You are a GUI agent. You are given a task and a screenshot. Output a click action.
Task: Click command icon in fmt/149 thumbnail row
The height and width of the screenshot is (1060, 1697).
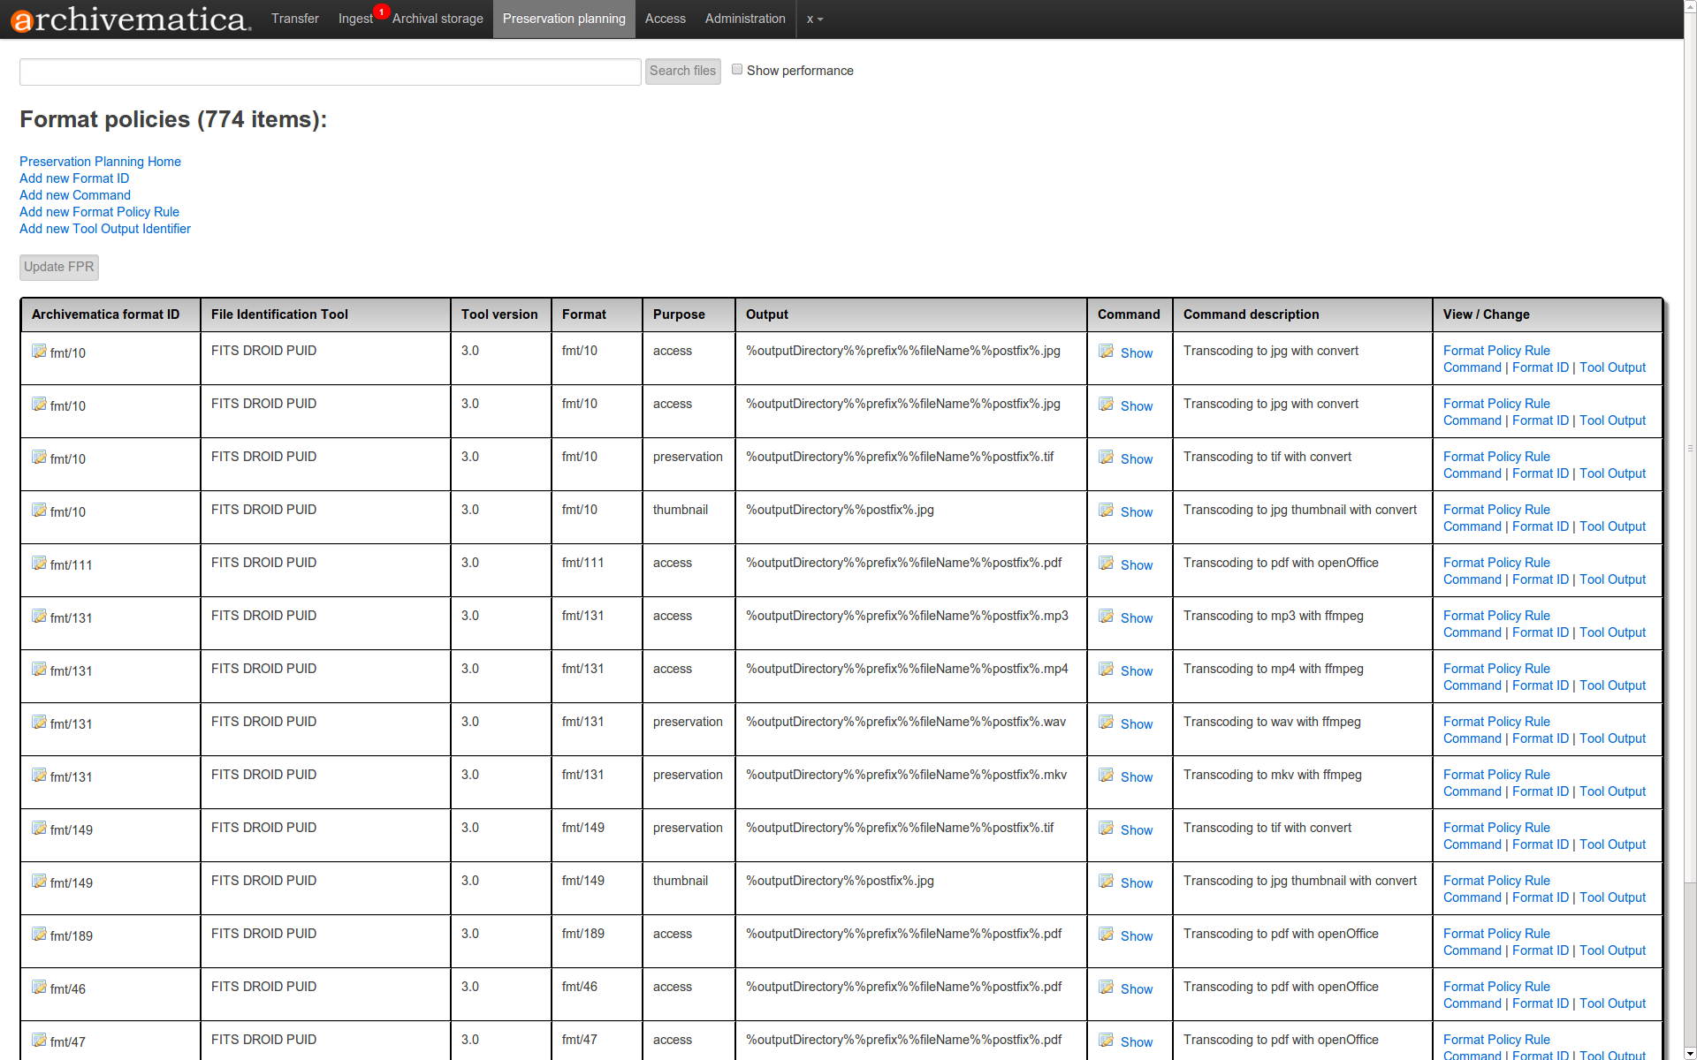[1106, 882]
